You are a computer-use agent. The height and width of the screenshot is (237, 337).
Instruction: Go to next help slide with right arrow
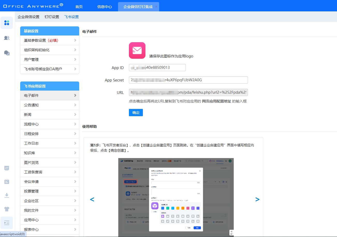coord(257,199)
